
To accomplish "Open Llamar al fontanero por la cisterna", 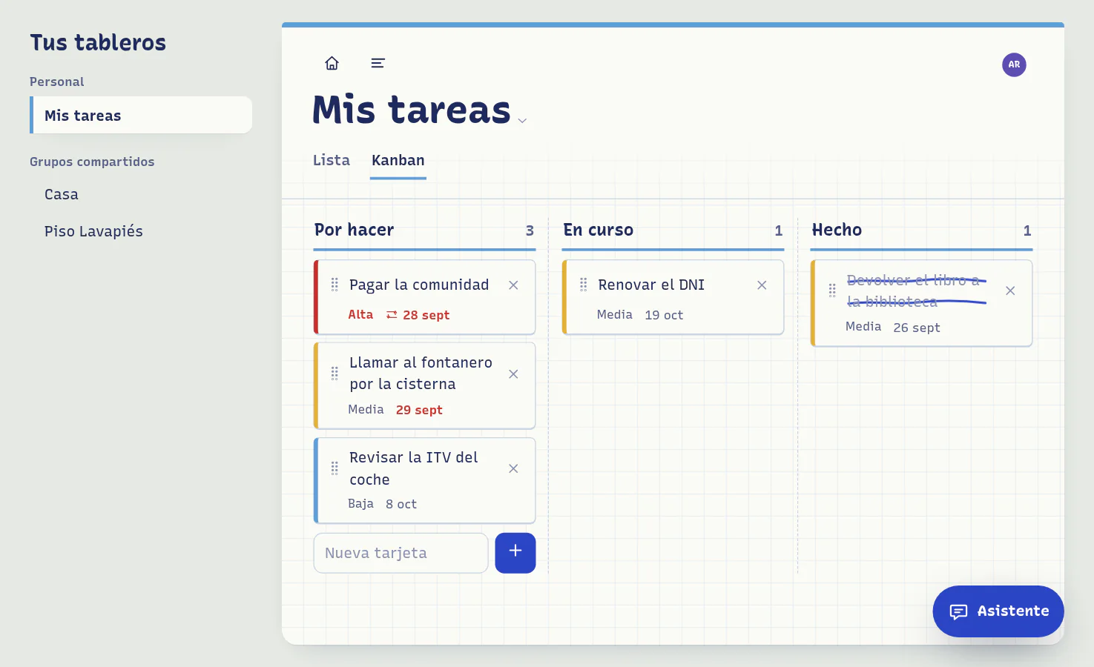I will point(421,373).
